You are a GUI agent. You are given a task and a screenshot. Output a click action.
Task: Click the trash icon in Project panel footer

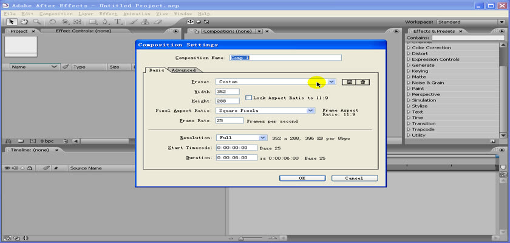coord(66,141)
